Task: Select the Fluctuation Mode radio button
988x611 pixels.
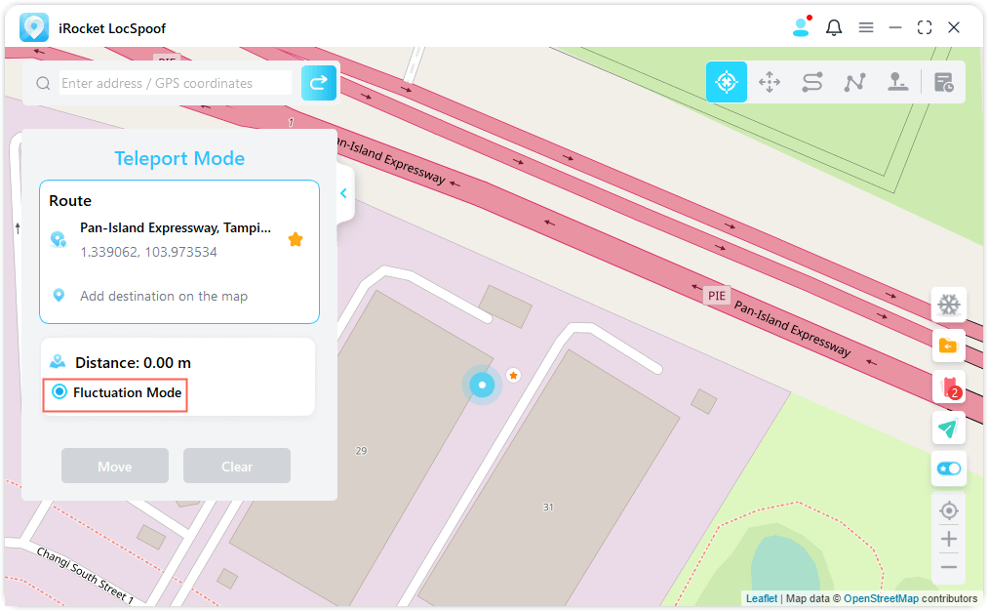Action: (x=59, y=391)
